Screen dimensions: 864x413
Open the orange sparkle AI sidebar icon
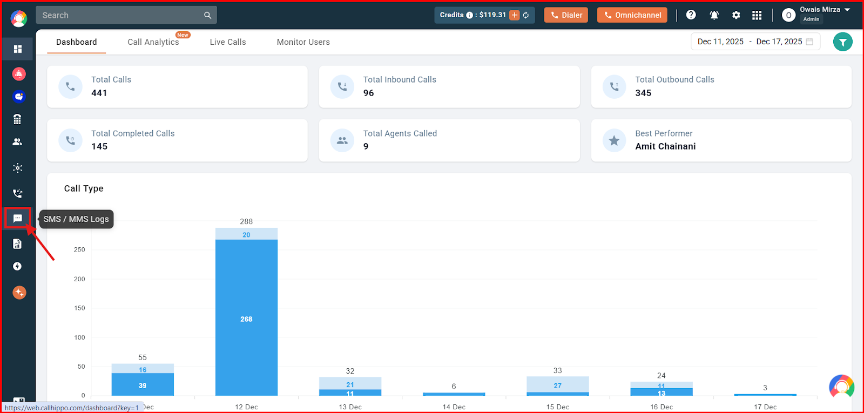(19, 293)
